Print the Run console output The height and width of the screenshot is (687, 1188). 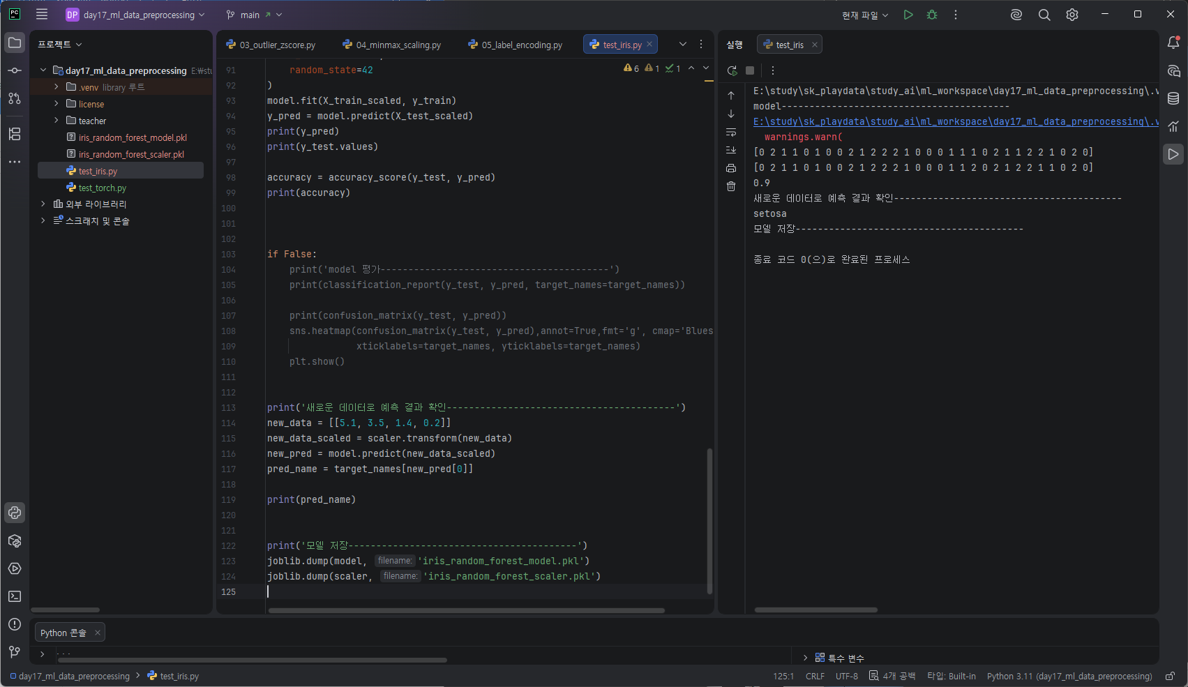731,168
